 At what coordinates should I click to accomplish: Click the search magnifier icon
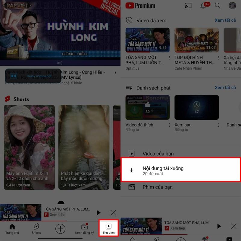[x=218, y=5]
